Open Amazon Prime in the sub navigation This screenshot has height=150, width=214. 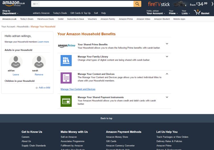coord(126,19)
